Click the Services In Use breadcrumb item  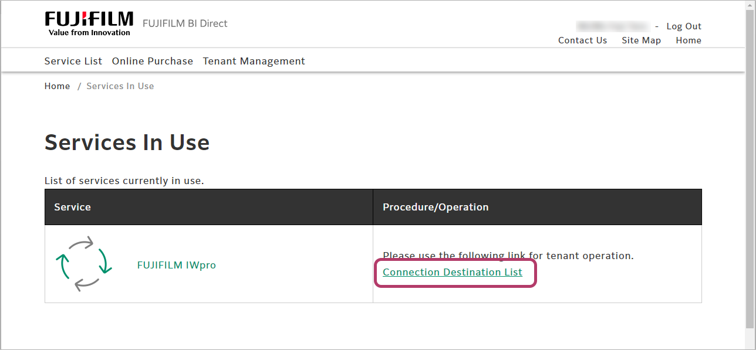[x=120, y=86]
